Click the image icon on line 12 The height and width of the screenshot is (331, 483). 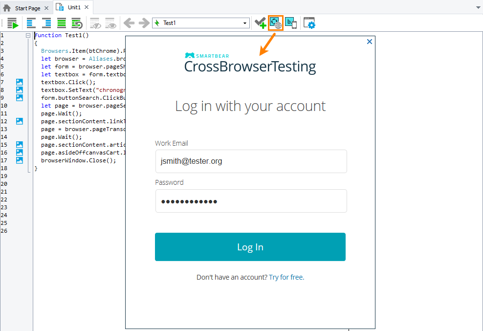20,121
